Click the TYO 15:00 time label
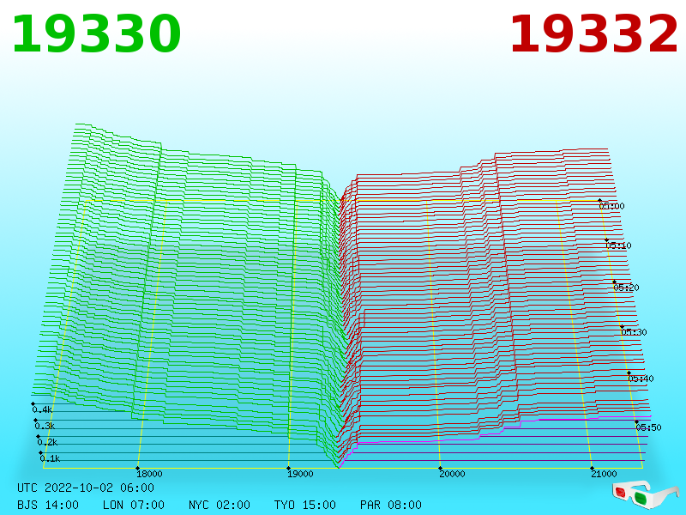This screenshot has width=686, height=515. pos(305,505)
